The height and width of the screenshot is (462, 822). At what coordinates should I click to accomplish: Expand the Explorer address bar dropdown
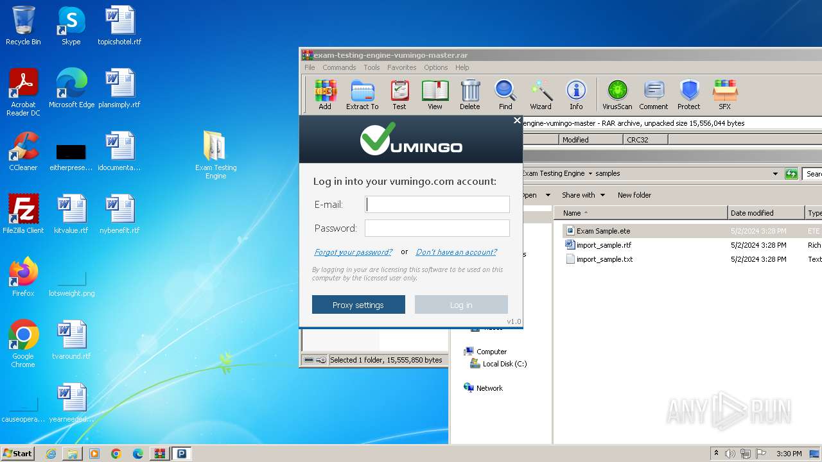pyautogui.click(x=775, y=174)
